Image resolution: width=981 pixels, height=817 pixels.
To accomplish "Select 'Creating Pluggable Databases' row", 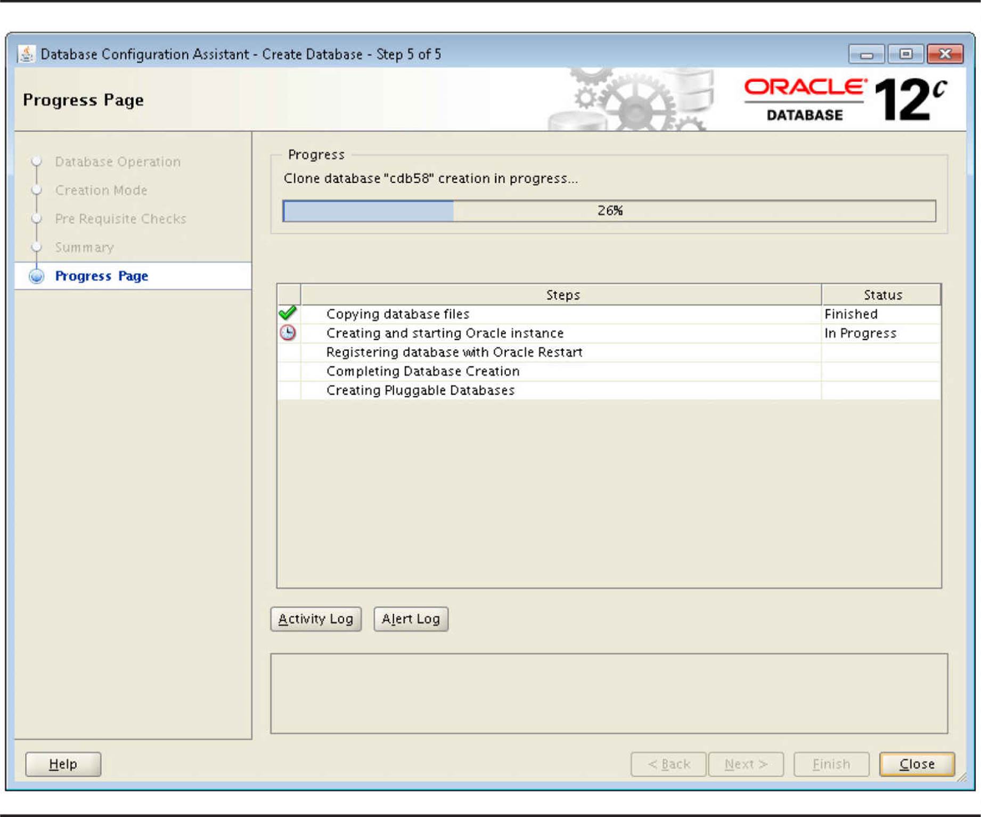I will 609,391.
